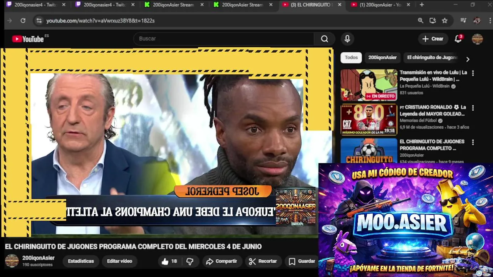Open options for Chiringuito programa completo
Screen dimensions: 493x277
[473, 142]
